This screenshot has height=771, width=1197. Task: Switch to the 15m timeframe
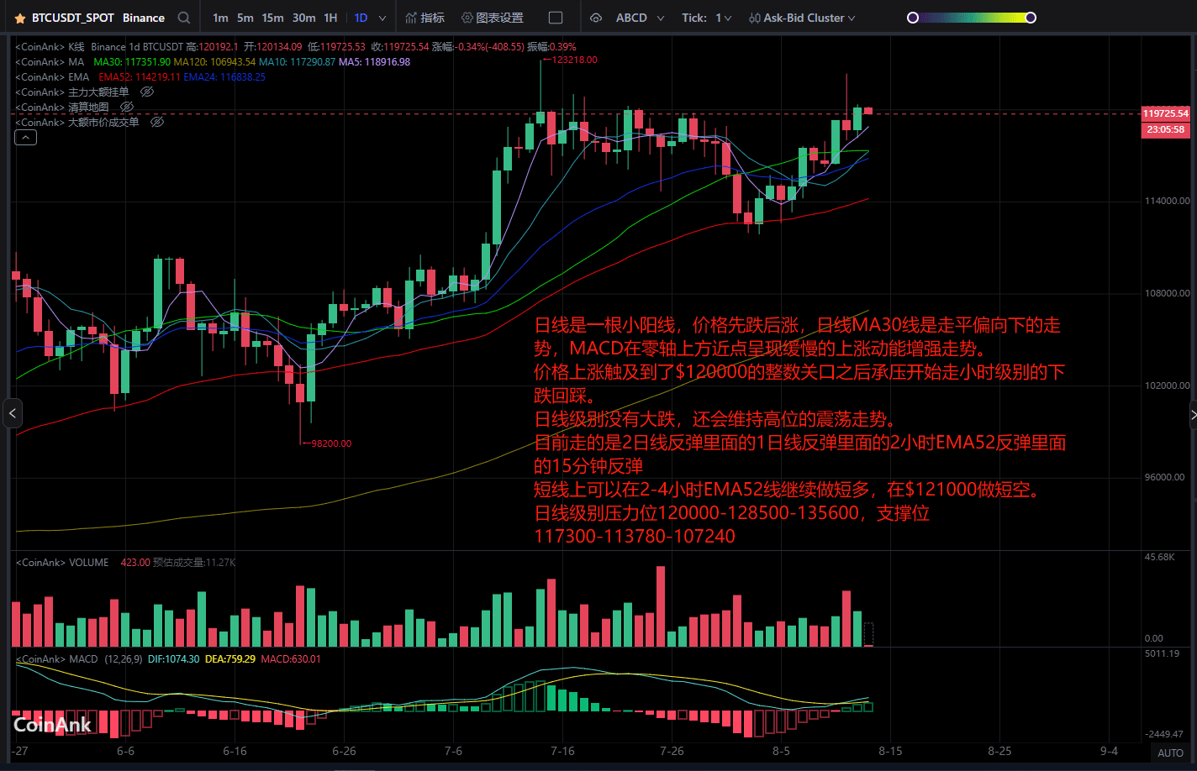coord(272,18)
